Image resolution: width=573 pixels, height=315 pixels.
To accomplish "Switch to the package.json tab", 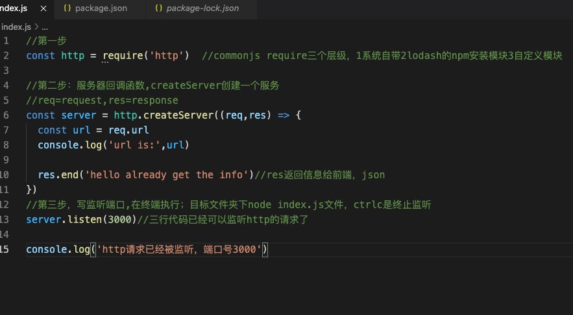I will click(x=101, y=8).
